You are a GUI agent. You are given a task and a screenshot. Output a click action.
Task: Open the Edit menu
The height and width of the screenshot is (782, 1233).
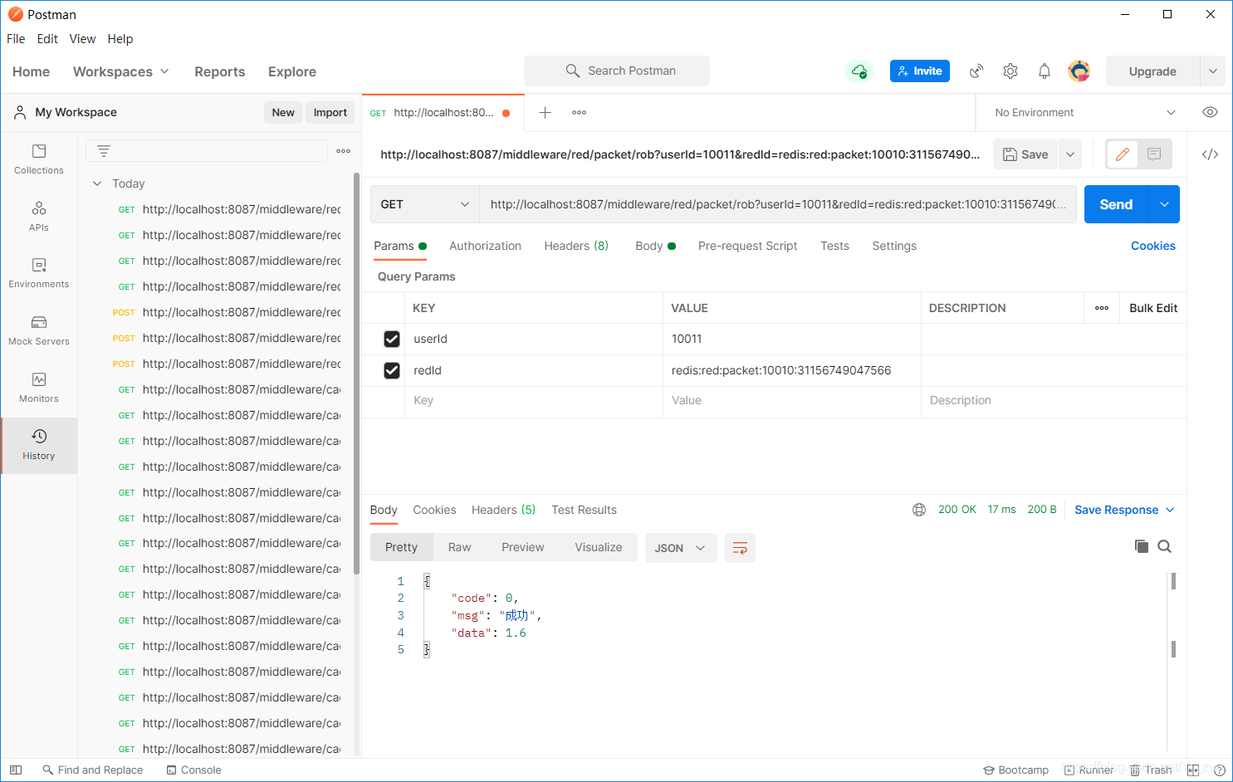pos(47,39)
